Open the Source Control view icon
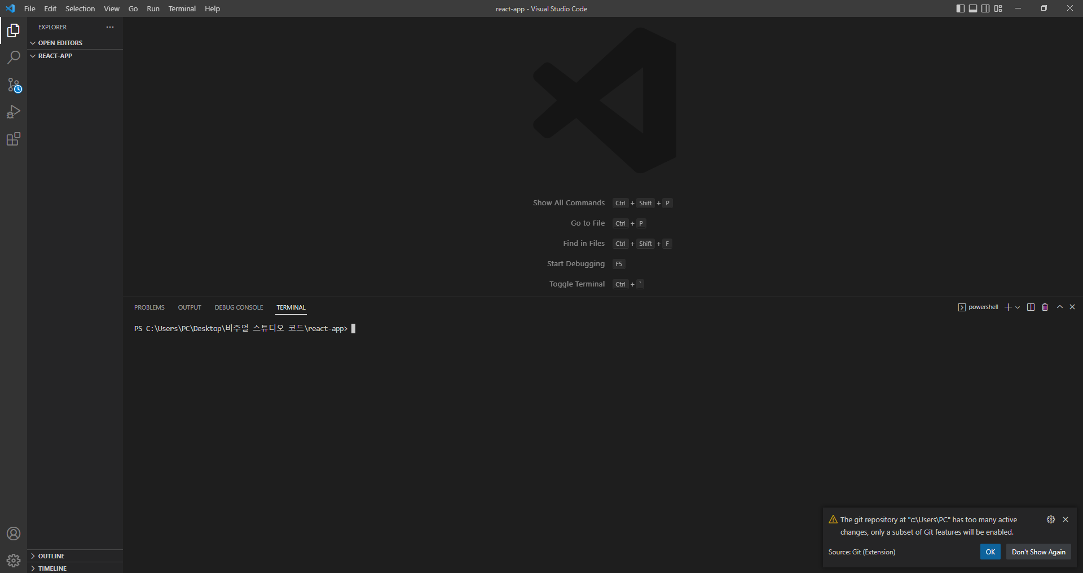This screenshot has width=1083, height=573. click(14, 85)
